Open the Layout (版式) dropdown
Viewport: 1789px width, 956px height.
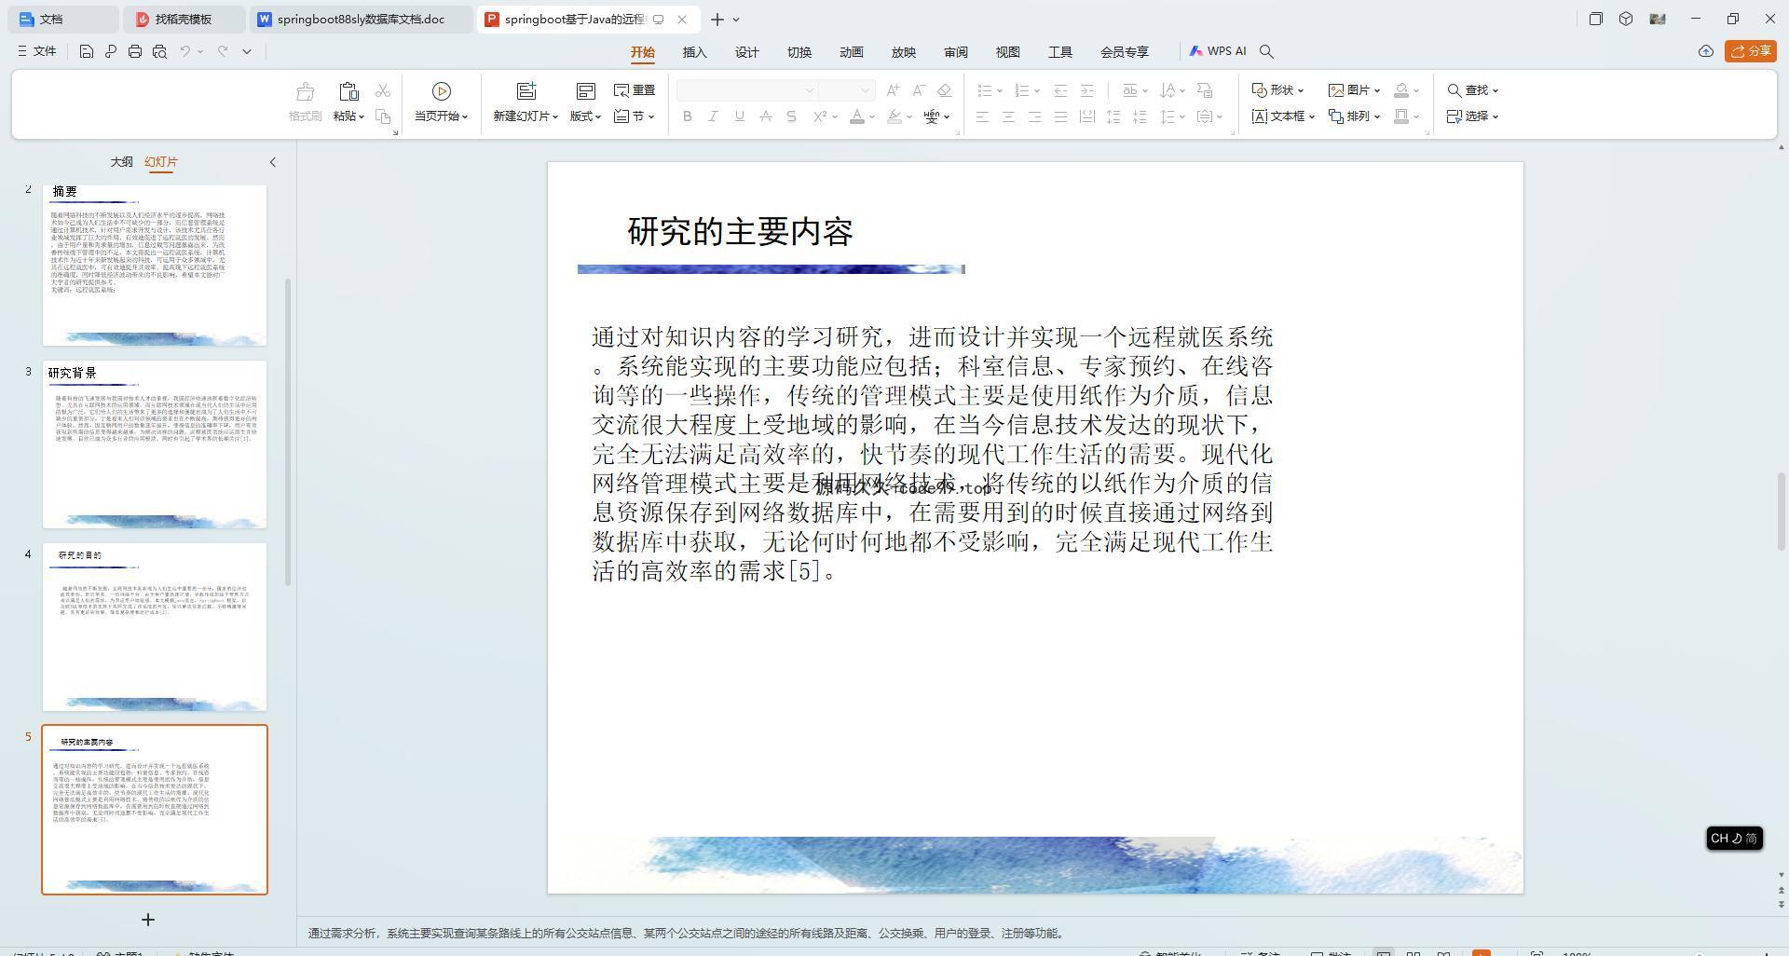(586, 116)
